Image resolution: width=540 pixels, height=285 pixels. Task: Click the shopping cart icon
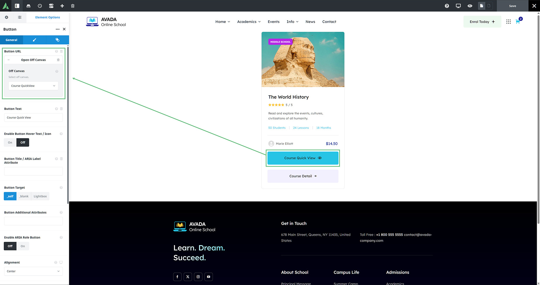[518, 22]
